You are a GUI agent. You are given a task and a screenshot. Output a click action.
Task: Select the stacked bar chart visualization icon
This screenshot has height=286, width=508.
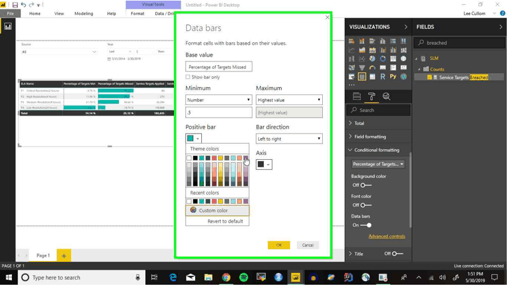pos(352,41)
